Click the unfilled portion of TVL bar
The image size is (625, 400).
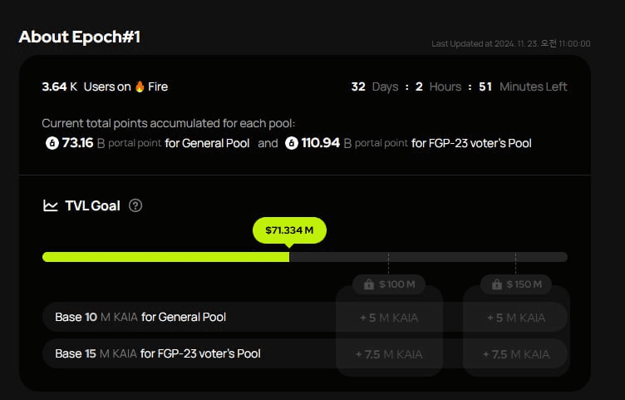[429, 257]
